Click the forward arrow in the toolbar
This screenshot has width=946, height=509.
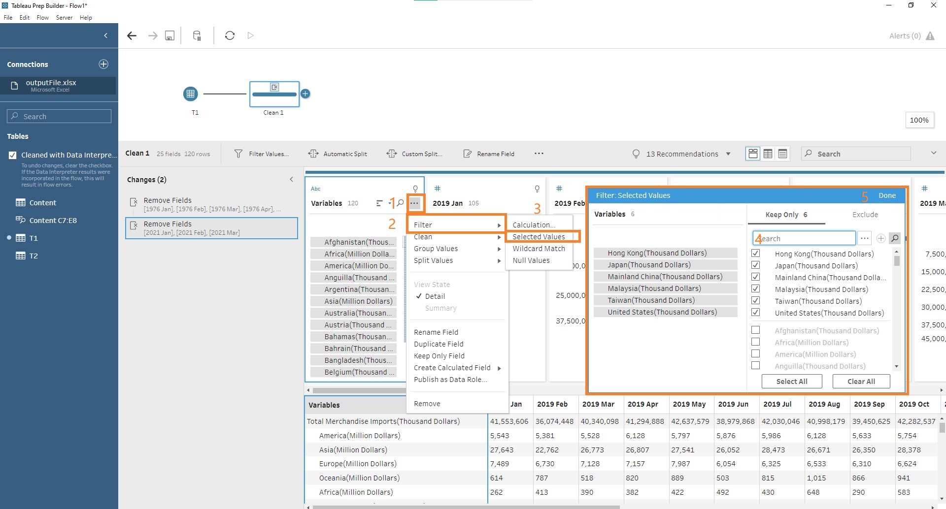coord(153,35)
